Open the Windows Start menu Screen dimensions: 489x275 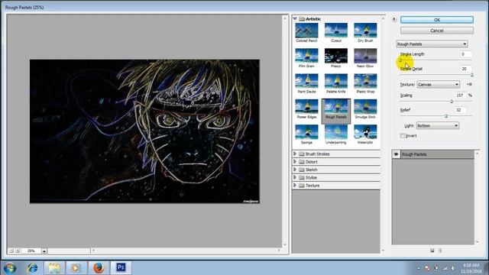[x=10, y=268]
